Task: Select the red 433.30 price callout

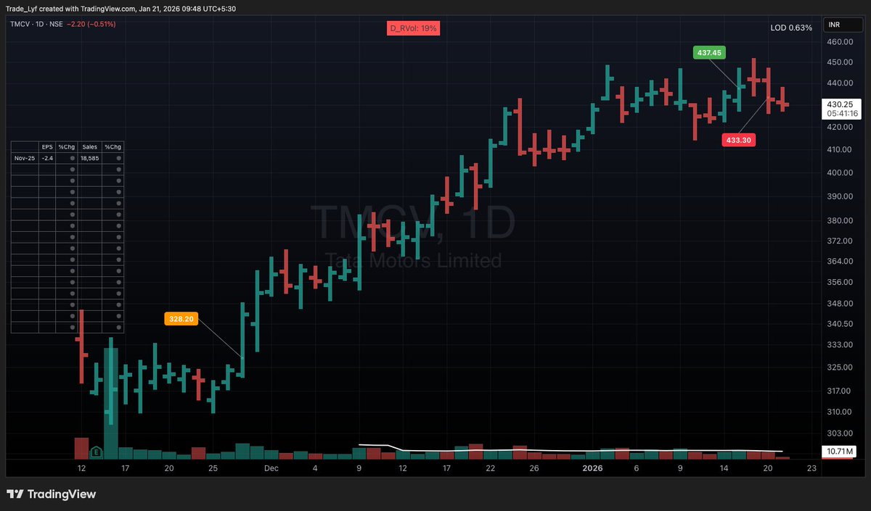Action: tap(738, 140)
